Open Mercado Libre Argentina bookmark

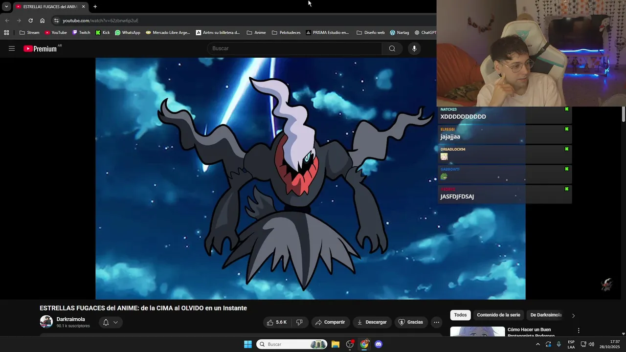pos(168,33)
